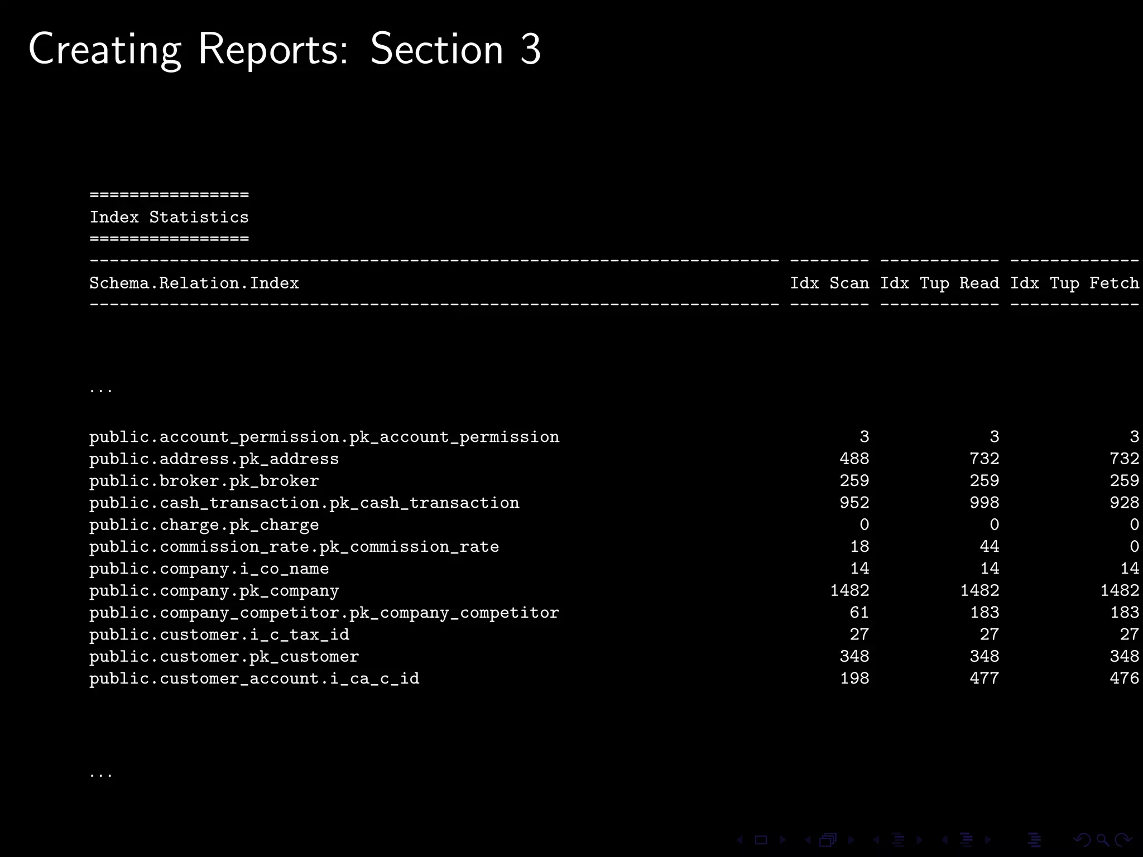Click the Idx Tup Fetch column header
Image resolution: width=1143 pixels, height=857 pixels.
click(x=1075, y=283)
